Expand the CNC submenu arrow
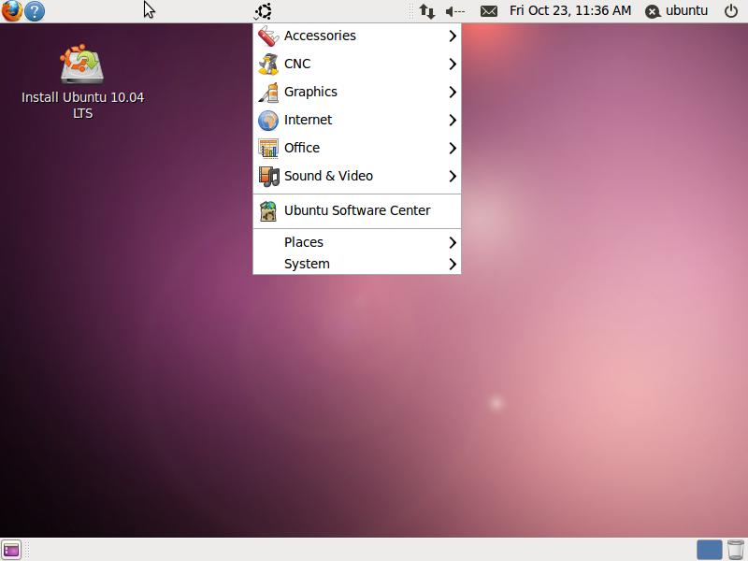Screen dimensions: 748x561 point(453,64)
